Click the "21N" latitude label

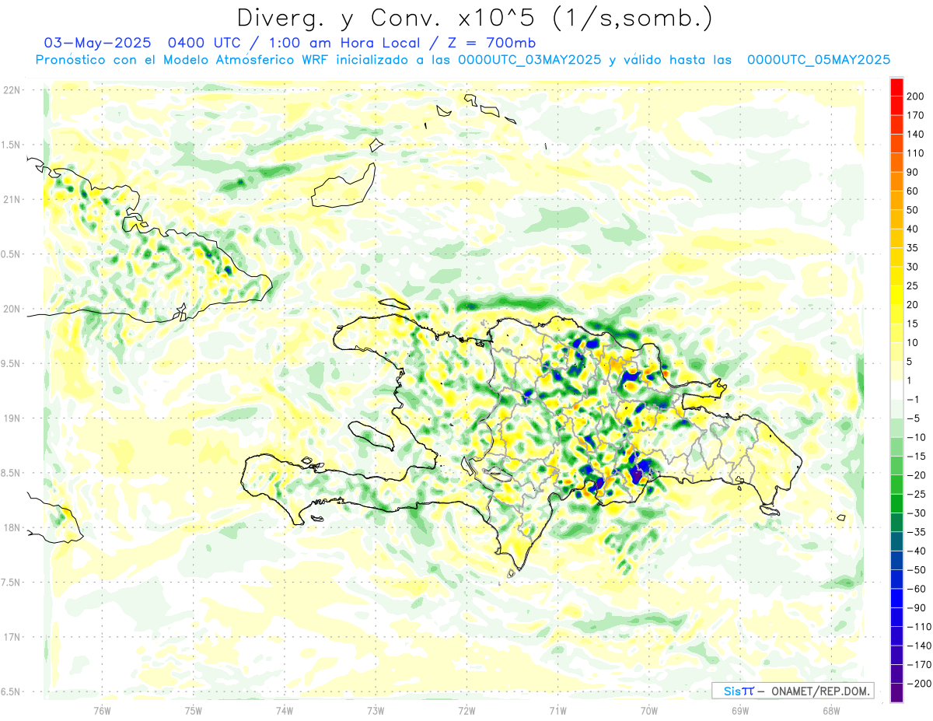(x=12, y=199)
